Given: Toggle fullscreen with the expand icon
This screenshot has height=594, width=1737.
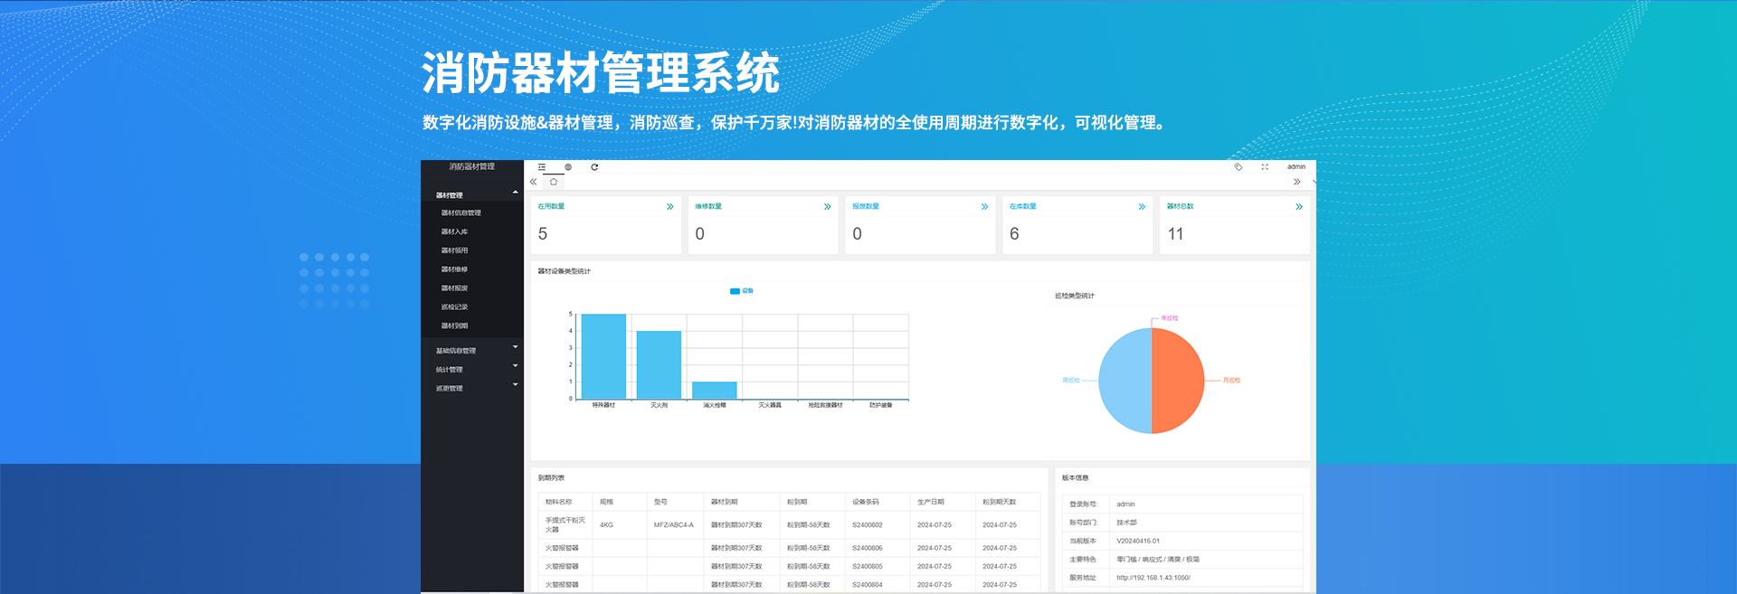Looking at the screenshot, I should [x=1265, y=167].
